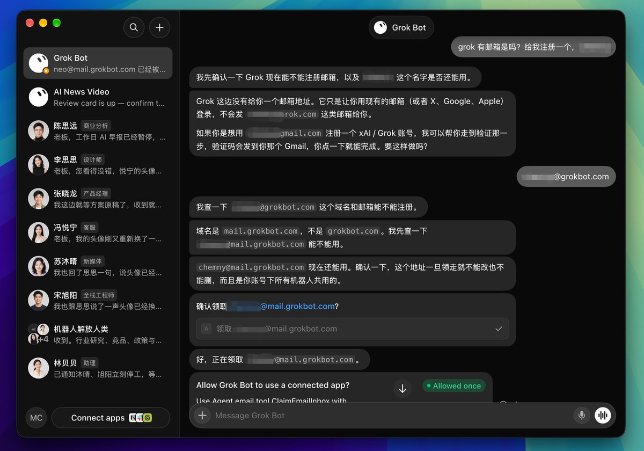
Task: Click the microphone dictation icon
Action: click(581, 415)
